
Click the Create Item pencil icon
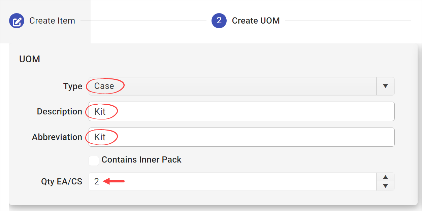point(17,21)
